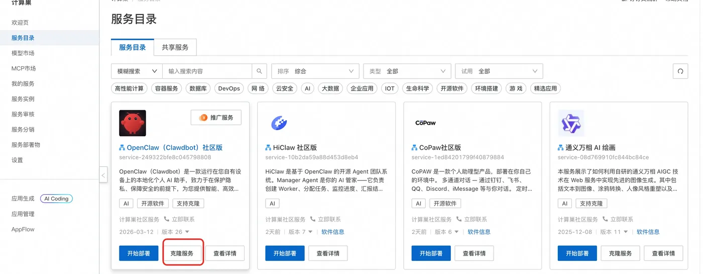Click the icon before 通义万相 AI 绘画
703x274 pixels.
(x=561, y=148)
